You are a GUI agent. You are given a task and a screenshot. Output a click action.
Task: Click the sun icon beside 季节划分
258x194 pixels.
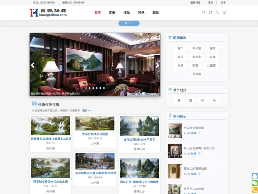[x=170, y=89]
